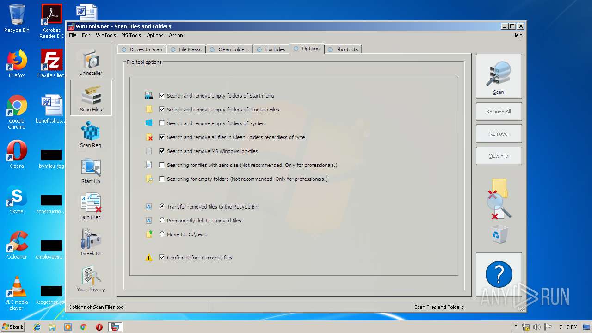Open the Start Up manager tool
Viewport: 592px width, 333px height.
coord(91,170)
